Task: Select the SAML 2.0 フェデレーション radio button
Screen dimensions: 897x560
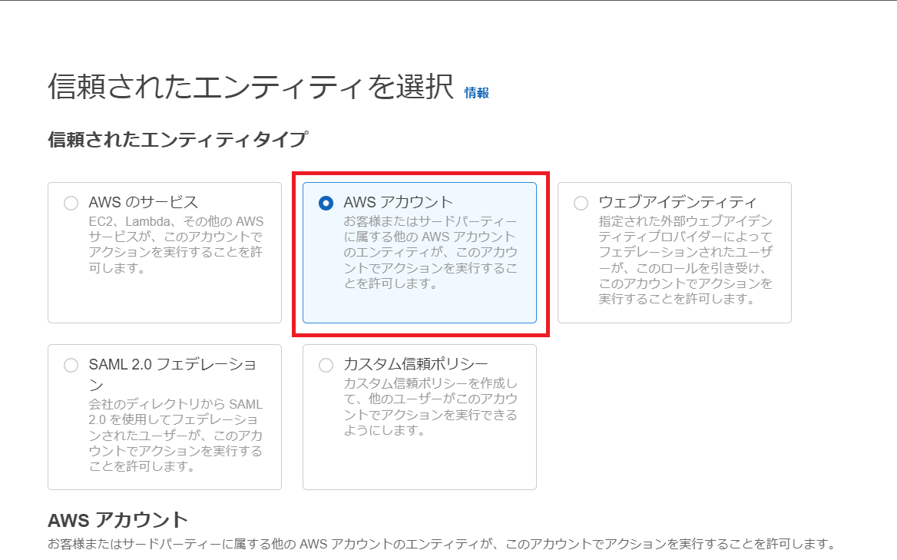Action: (x=71, y=365)
